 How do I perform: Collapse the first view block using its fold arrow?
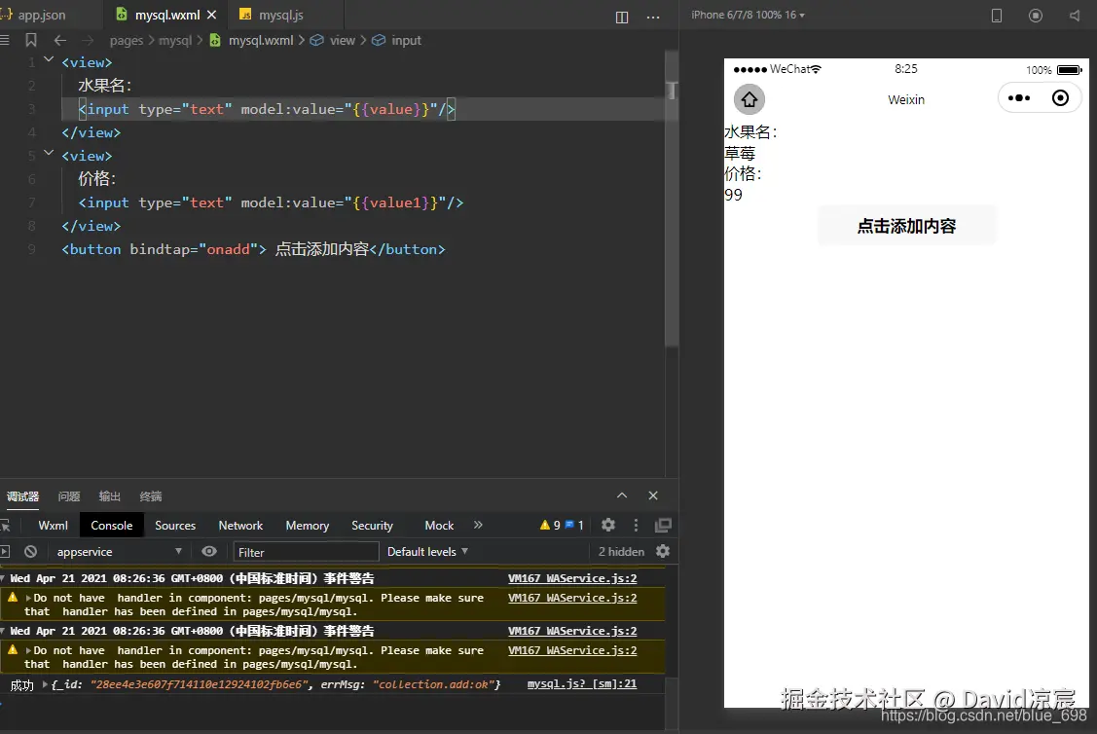48,60
